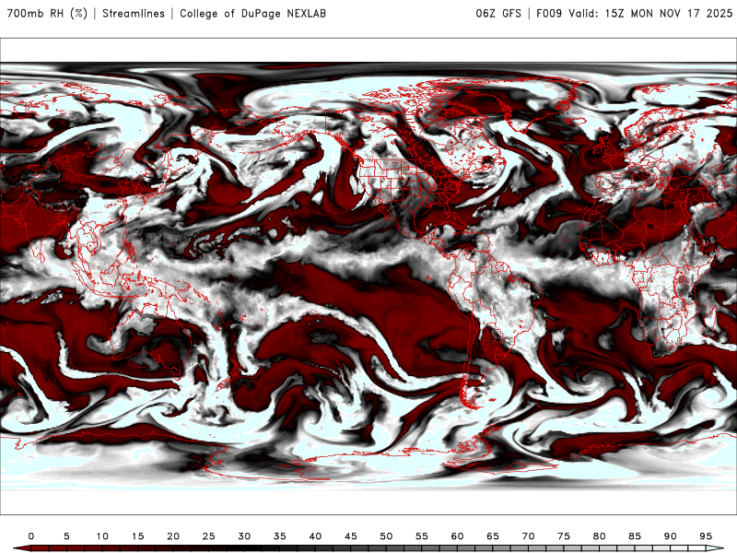Click the '35' label on the color scale
Viewport: 737px width, 553px height.
point(280,536)
